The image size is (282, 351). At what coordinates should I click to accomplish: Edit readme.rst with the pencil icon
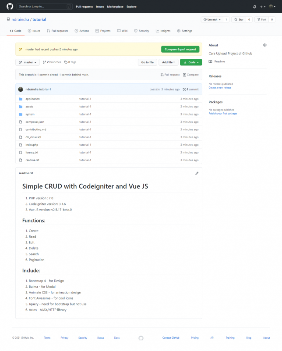197,173
